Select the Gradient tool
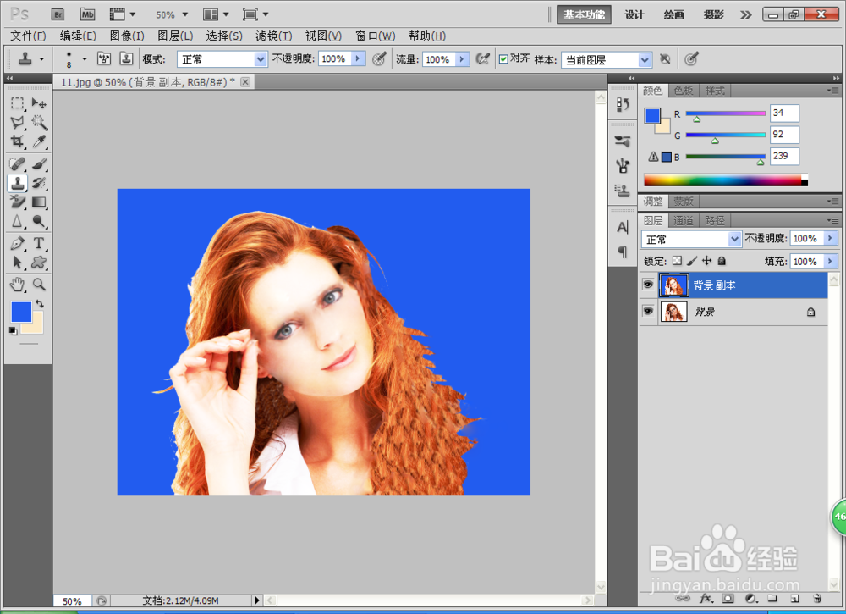 pos(39,202)
